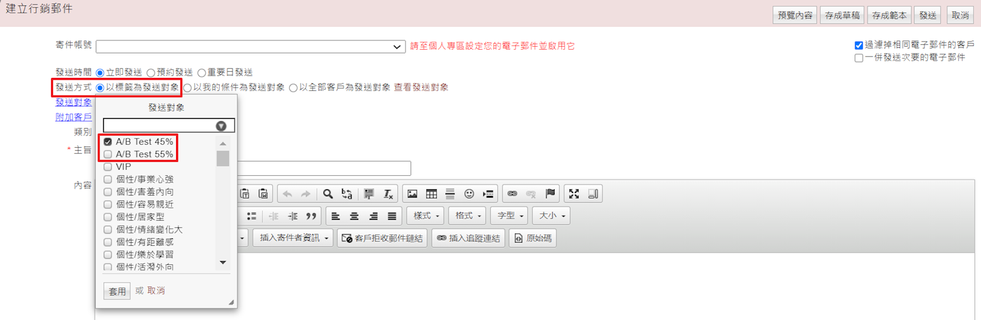
Task: Click the 發送對象 filter arrow button
Action: coord(221,126)
